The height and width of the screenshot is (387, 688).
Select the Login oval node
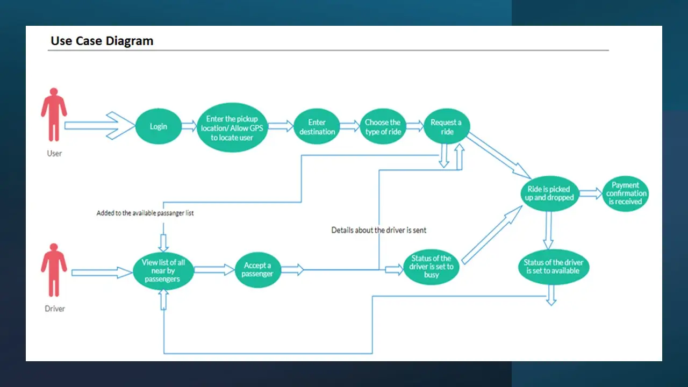(158, 126)
